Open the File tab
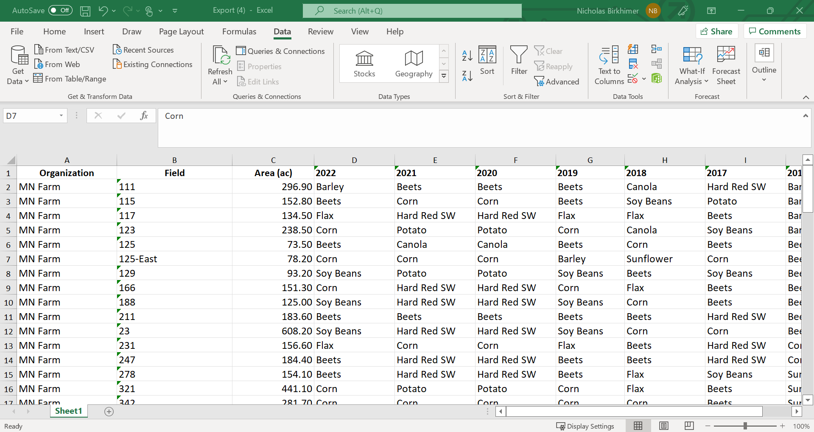The height and width of the screenshot is (432, 814). point(17,31)
